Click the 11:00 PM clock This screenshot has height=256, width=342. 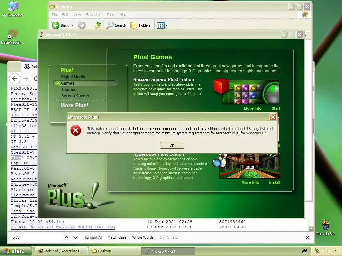coord(330,251)
